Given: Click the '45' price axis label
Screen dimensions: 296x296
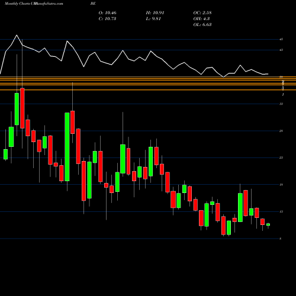Looking at the screenshot, I should click(281, 40).
